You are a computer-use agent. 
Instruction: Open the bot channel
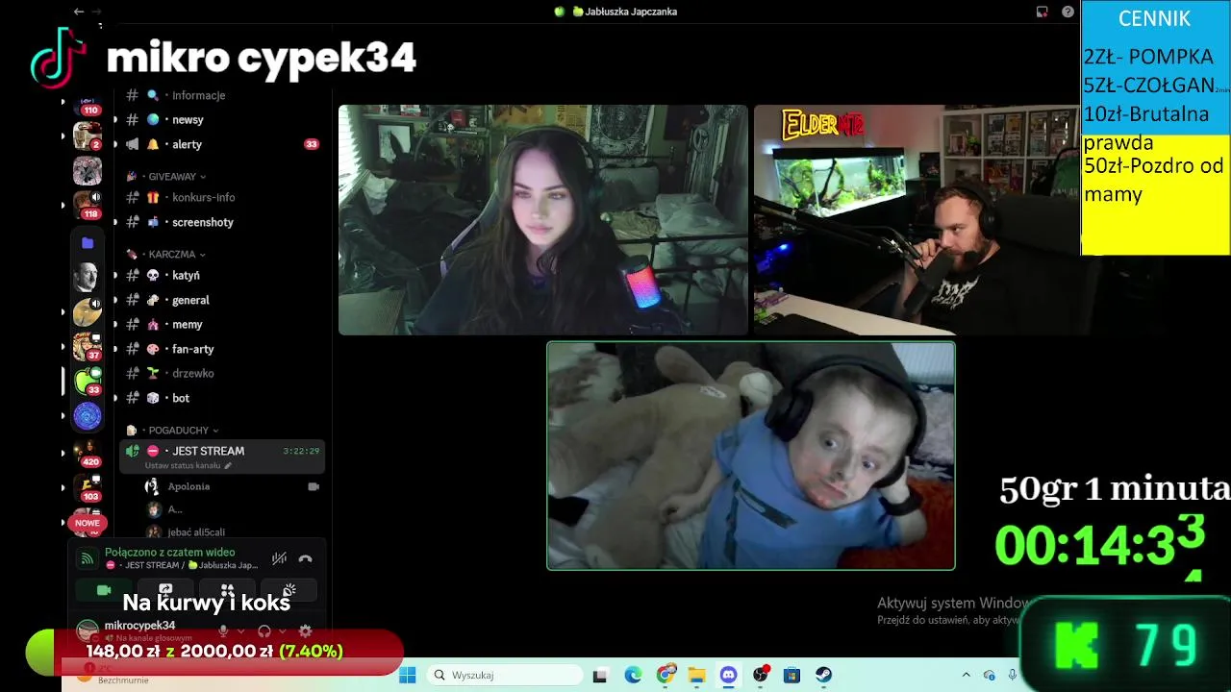(223, 398)
